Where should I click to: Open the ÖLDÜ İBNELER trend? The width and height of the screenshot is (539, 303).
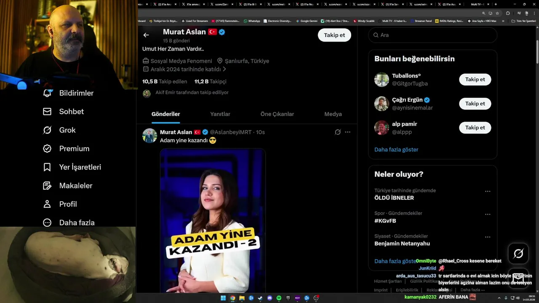(394, 198)
